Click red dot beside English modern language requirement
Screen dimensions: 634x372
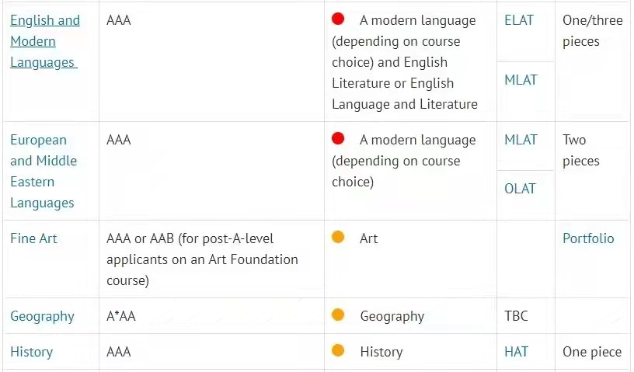coord(338,19)
